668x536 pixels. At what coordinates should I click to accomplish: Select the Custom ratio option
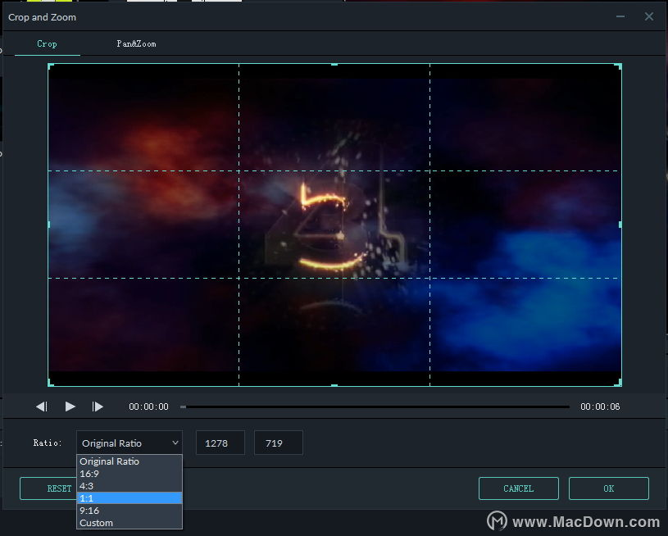tap(130, 523)
